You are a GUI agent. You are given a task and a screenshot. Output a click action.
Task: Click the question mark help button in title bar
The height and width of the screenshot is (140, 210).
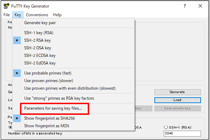[185, 6]
